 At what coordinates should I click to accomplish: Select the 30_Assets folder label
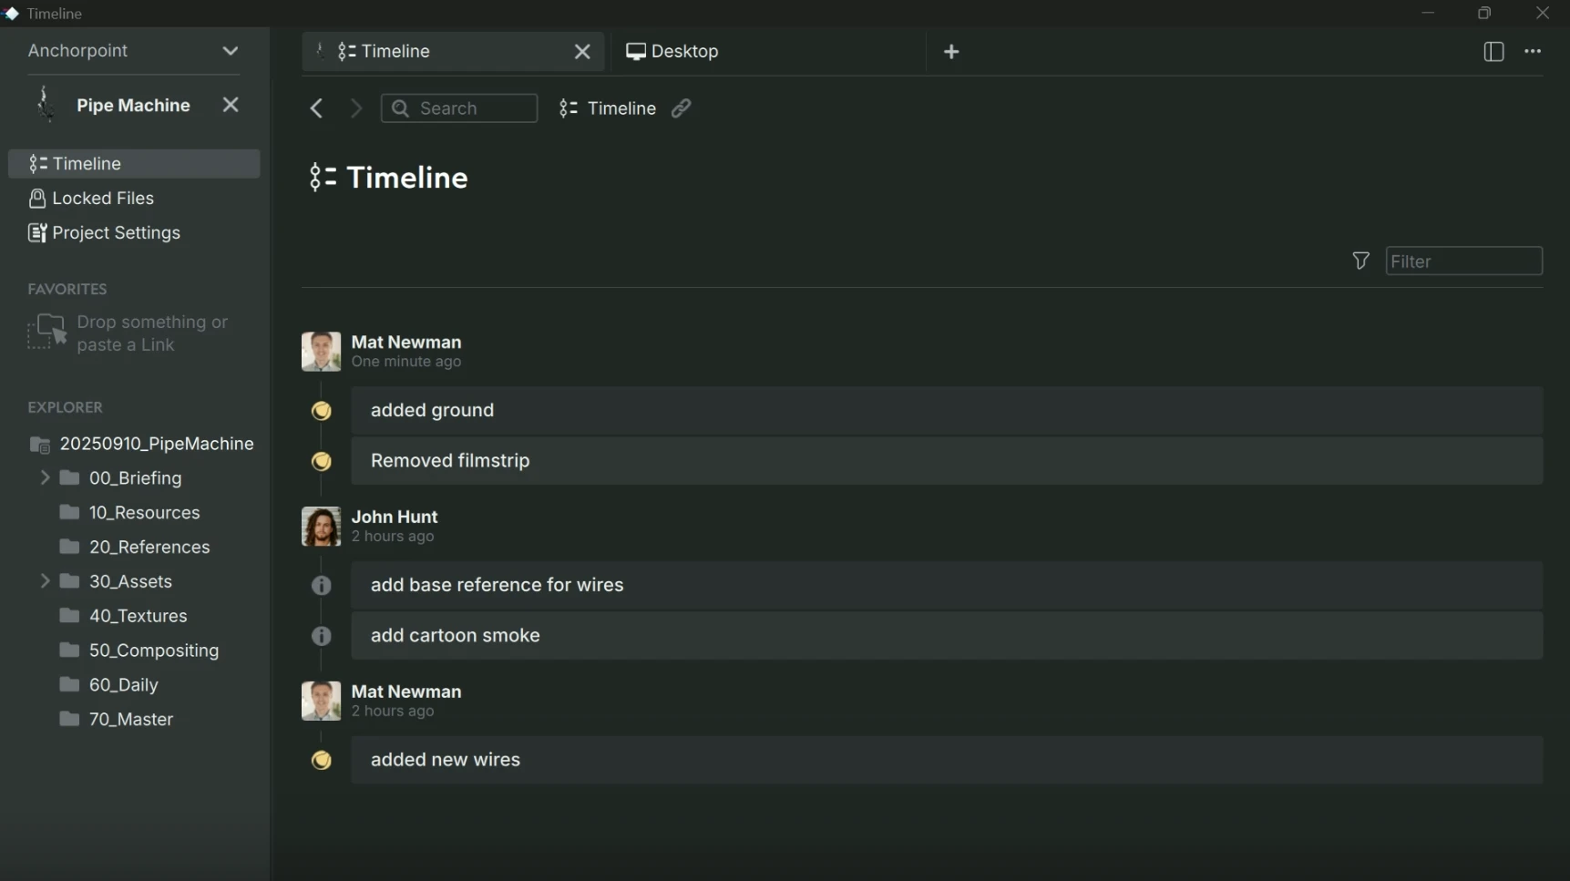coord(130,581)
